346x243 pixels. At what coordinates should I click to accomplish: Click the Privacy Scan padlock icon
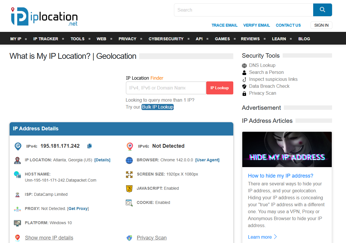(244, 93)
